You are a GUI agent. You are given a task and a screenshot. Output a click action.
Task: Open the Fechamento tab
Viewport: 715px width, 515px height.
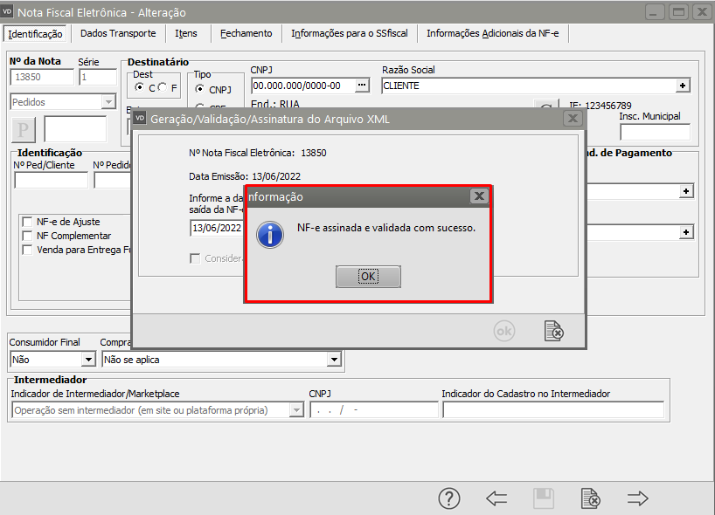[x=246, y=33]
